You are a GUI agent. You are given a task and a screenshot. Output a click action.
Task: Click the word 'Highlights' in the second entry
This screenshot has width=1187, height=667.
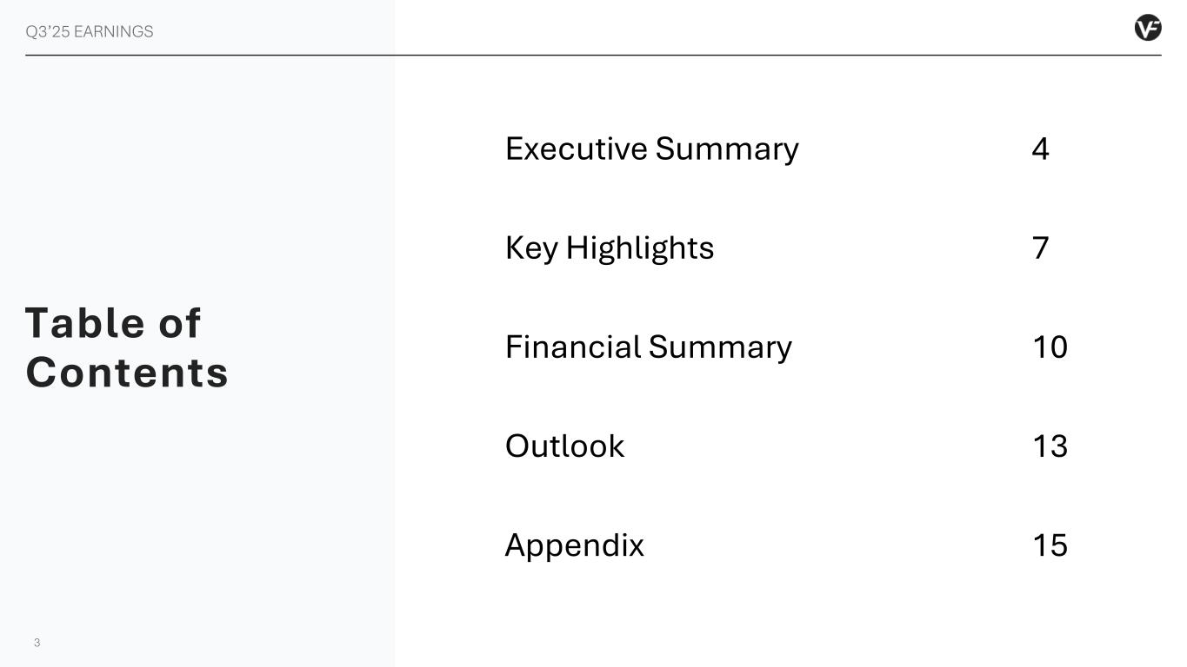point(639,248)
